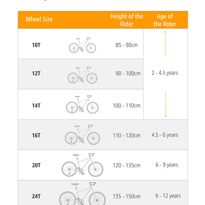Select the 20T wheel size label
Image resolution: width=205 pixels, height=205 pixels.
coord(36,165)
